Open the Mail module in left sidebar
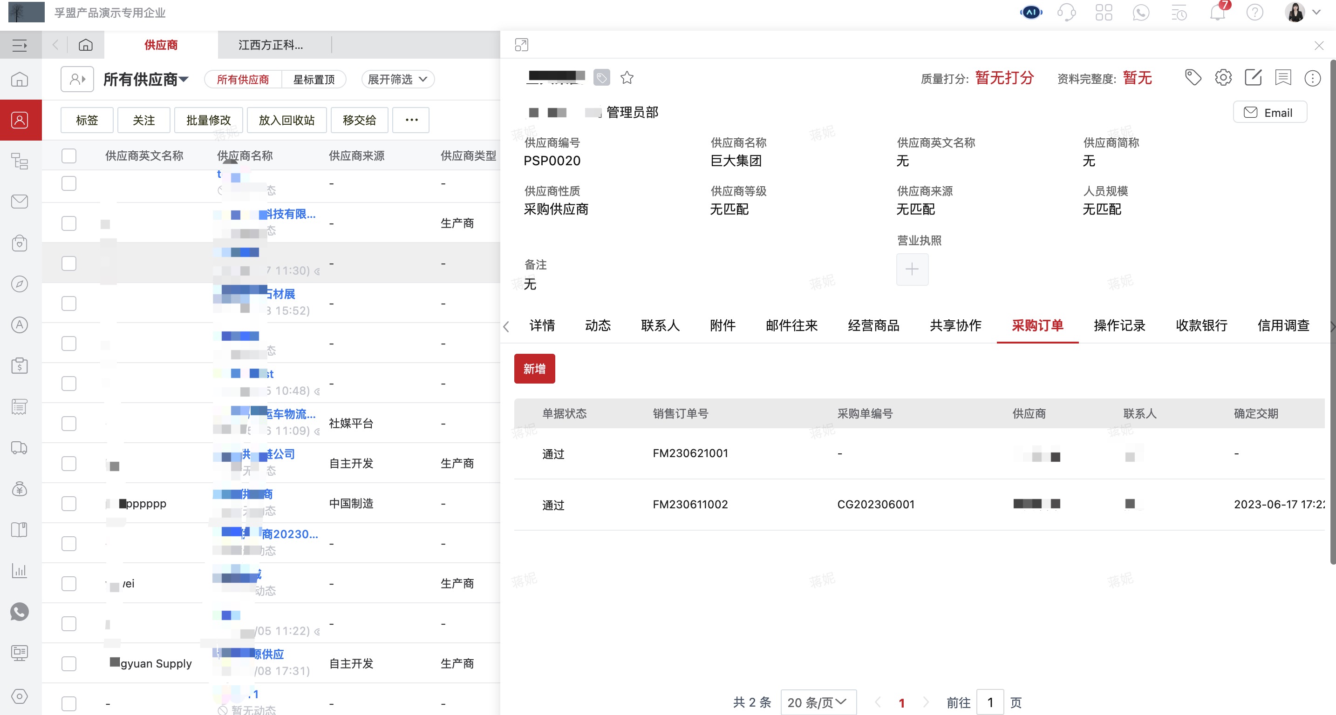1336x715 pixels. click(x=20, y=202)
